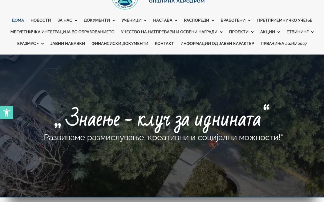The width and height of the screenshot is (324, 202).
Task: Expand the НАТПРЕВАРИ И ОСВЕНИ НАГРАДИ chevron
Action: [221, 32]
